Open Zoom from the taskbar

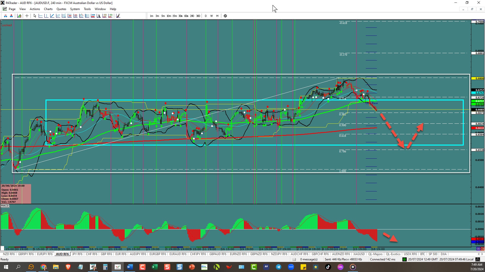[x=291, y=267]
